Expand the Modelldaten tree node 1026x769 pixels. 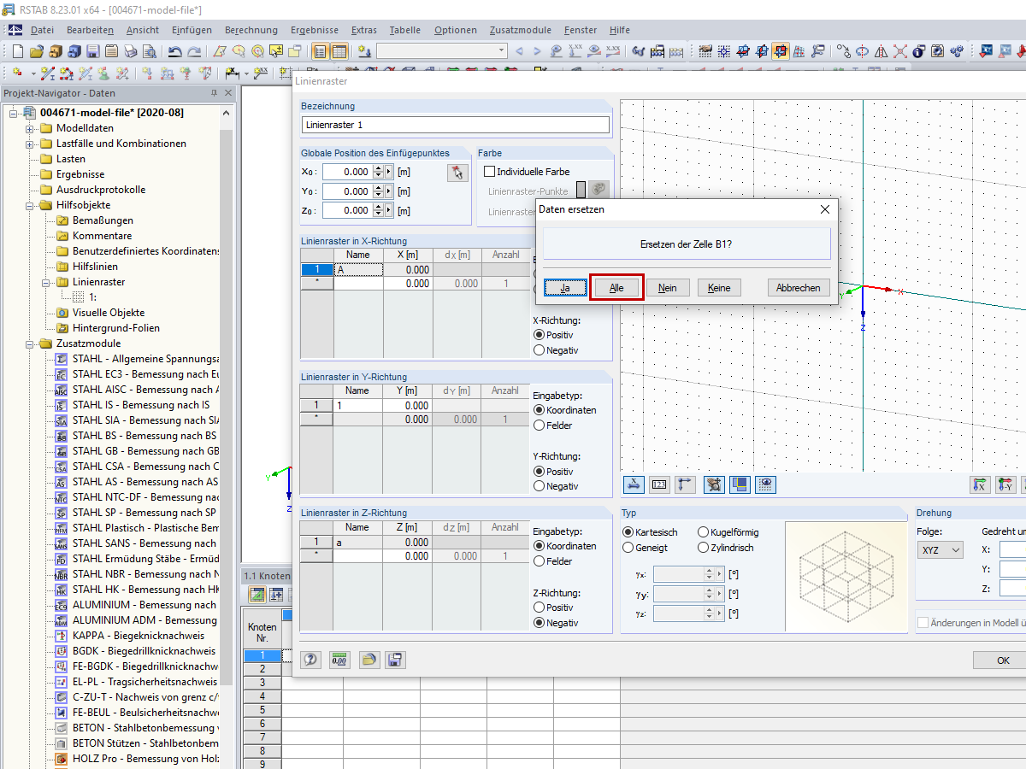[29, 128]
